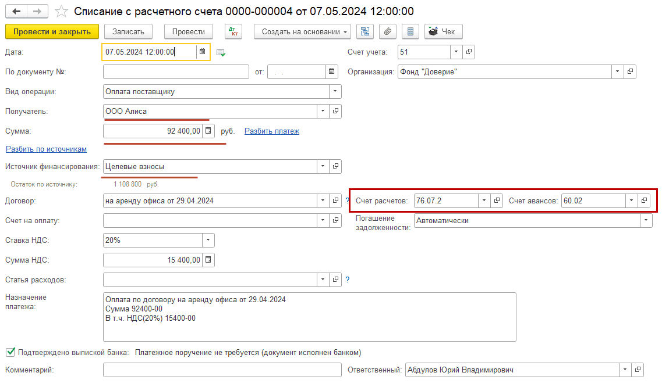Click into the Назначение платежа text area
669x387 pixels.
(x=310, y=317)
